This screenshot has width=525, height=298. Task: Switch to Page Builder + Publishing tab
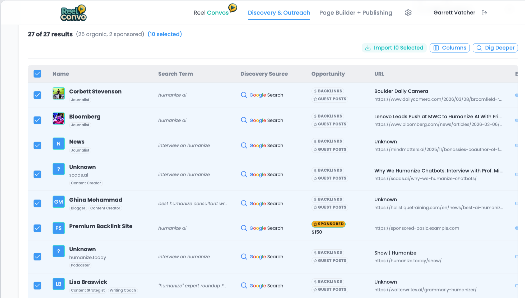coord(356,13)
